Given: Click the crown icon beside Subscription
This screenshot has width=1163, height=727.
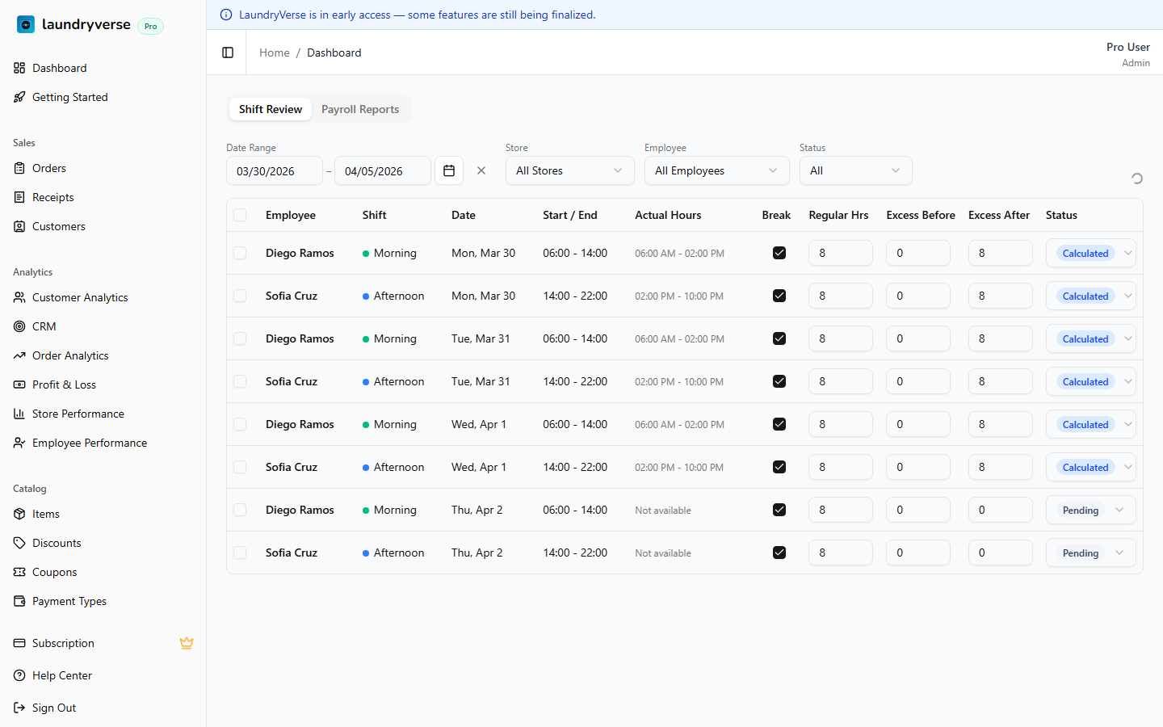Looking at the screenshot, I should tap(187, 643).
